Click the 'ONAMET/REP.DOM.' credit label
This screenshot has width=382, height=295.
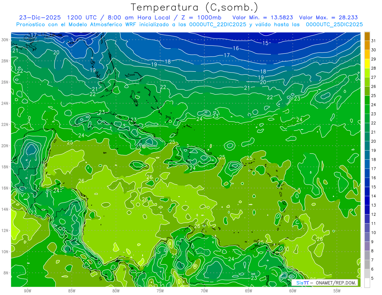coord(336,283)
